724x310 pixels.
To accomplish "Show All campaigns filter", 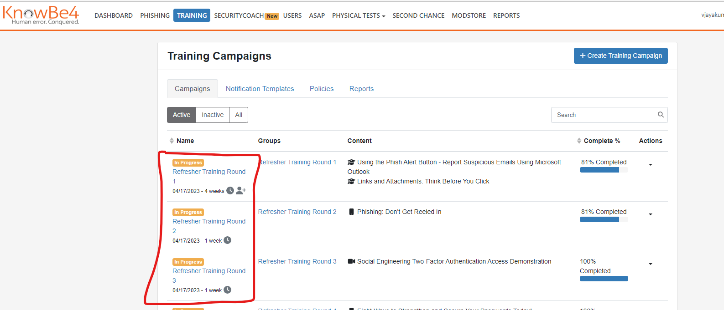I will [239, 115].
